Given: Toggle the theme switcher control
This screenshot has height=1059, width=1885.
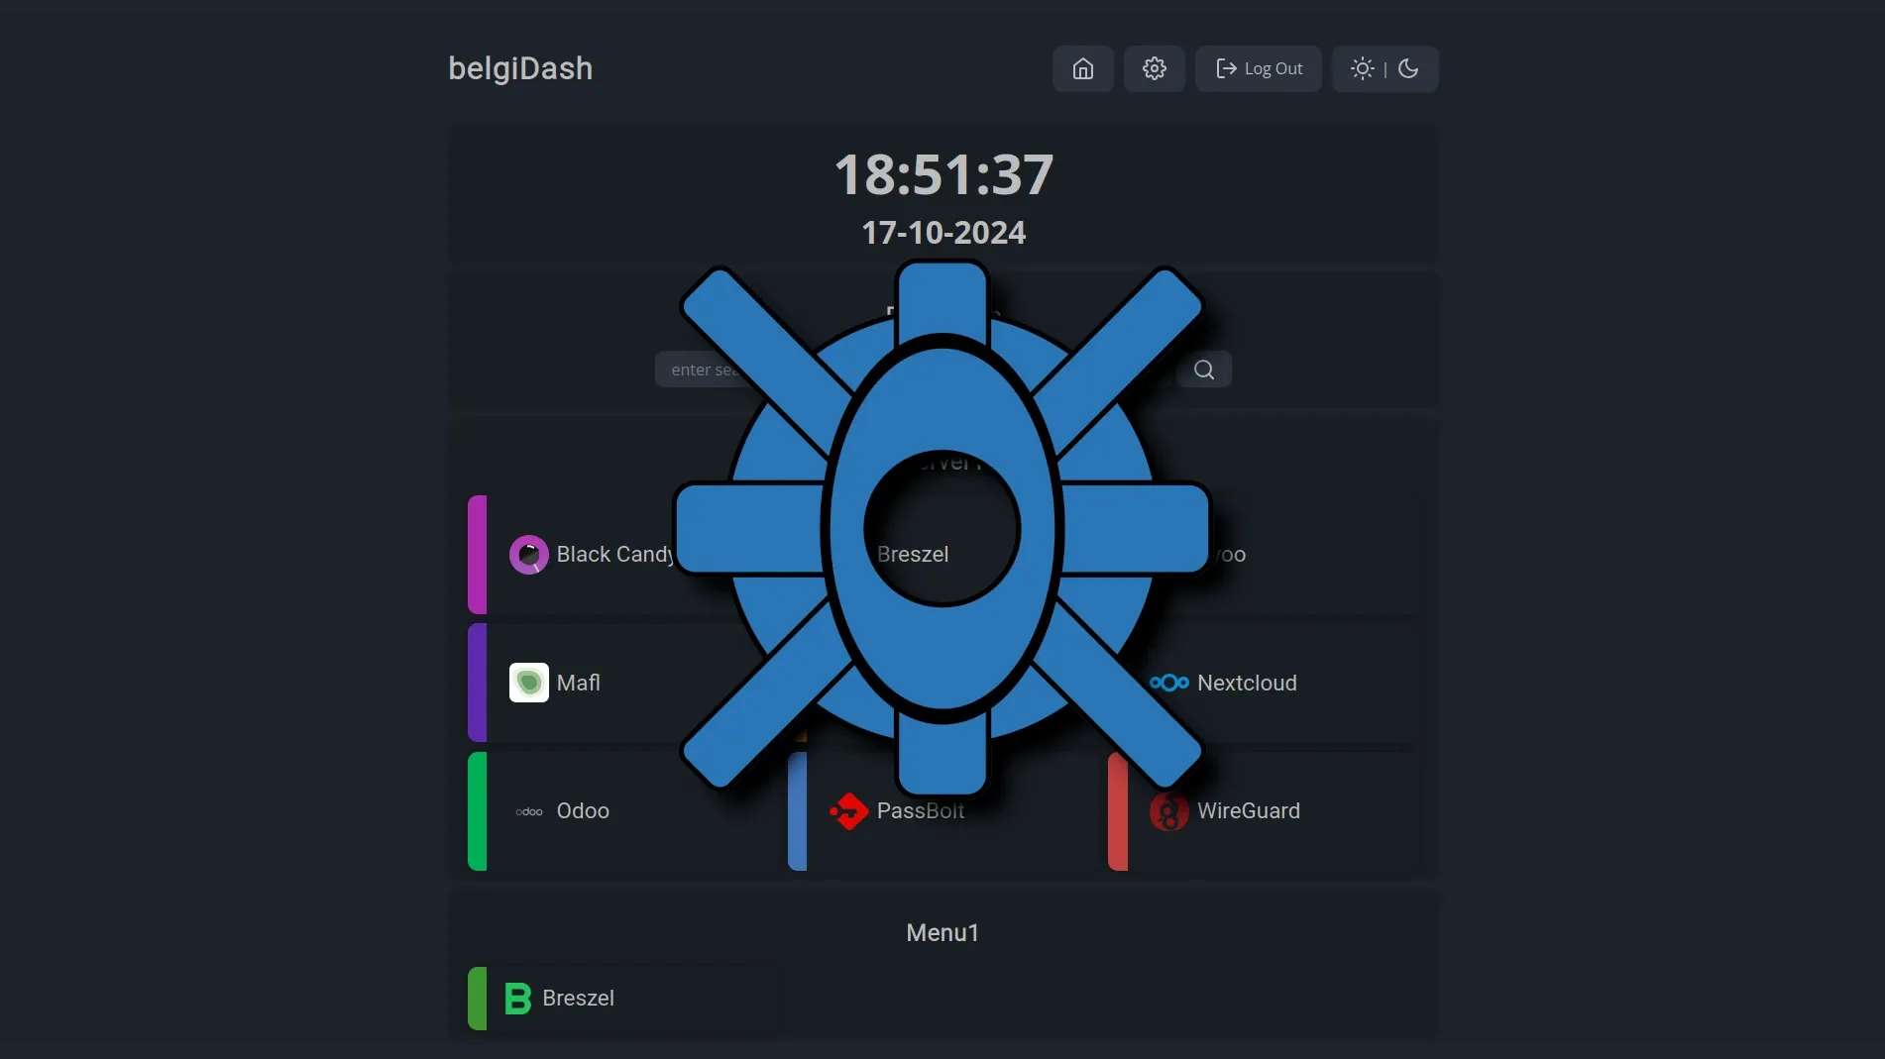Looking at the screenshot, I should tap(1385, 68).
